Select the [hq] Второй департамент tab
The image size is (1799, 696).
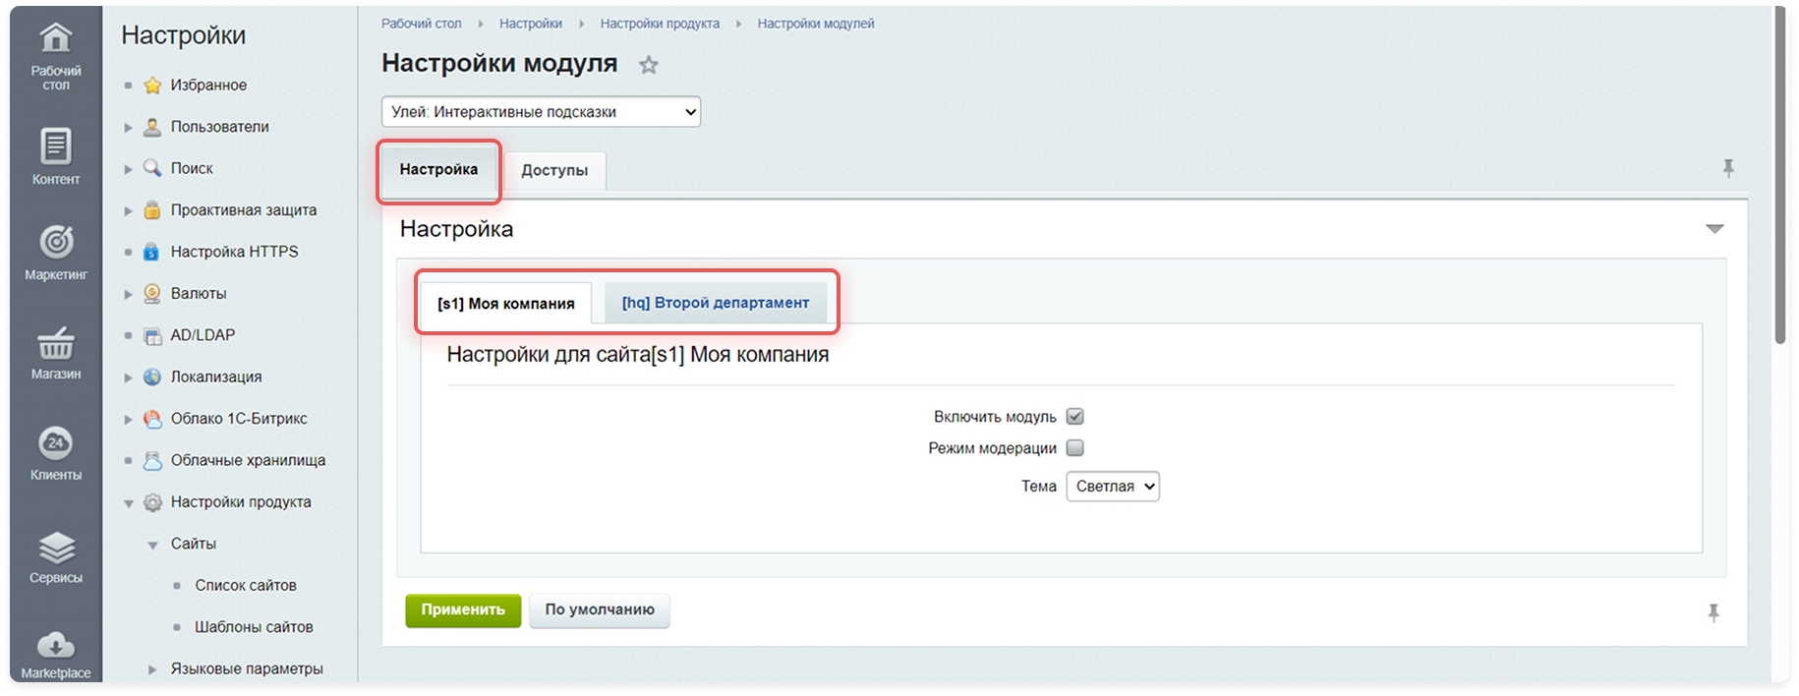715,303
